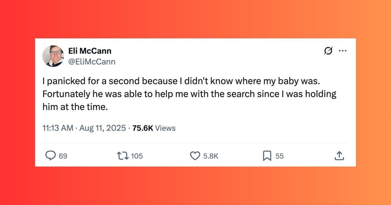This screenshot has width=391, height=205.
Task: Open Eli McCann display name link
Action: point(90,51)
